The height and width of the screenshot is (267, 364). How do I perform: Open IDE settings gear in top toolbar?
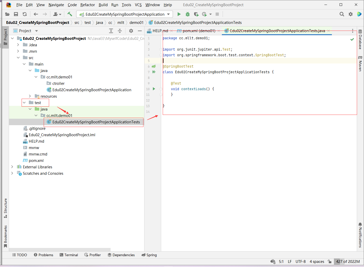351,14
